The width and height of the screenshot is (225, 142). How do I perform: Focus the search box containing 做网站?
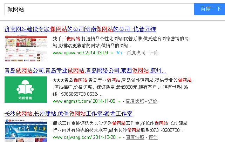pos(99,9)
